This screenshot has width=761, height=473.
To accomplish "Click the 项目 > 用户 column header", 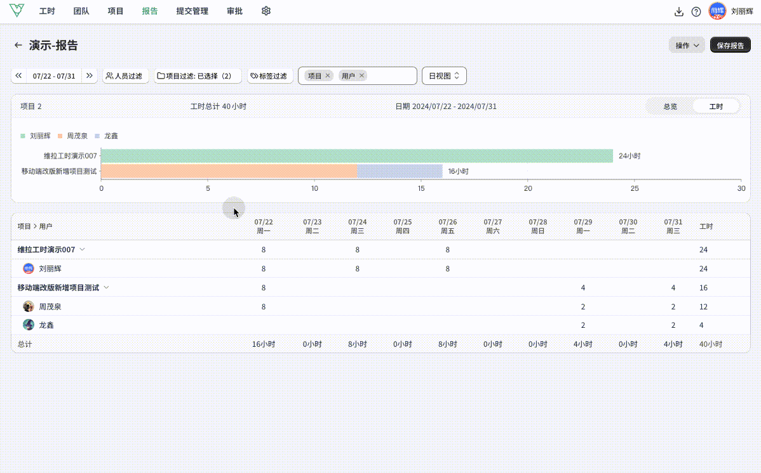I will click(35, 226).
